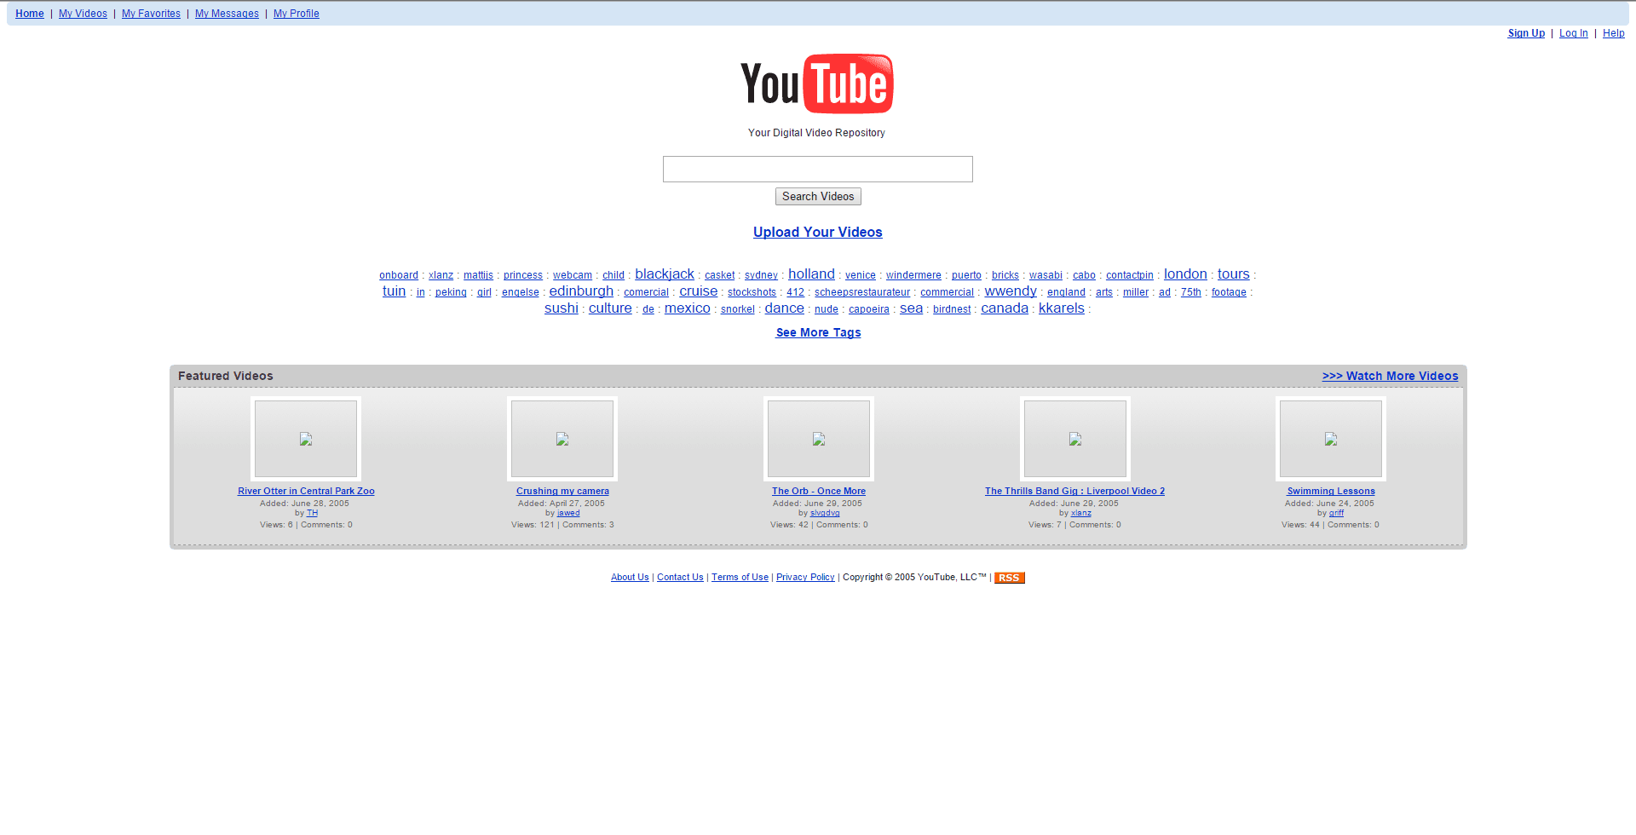
Task: Open the Sign Up page
Action: 1525,33
